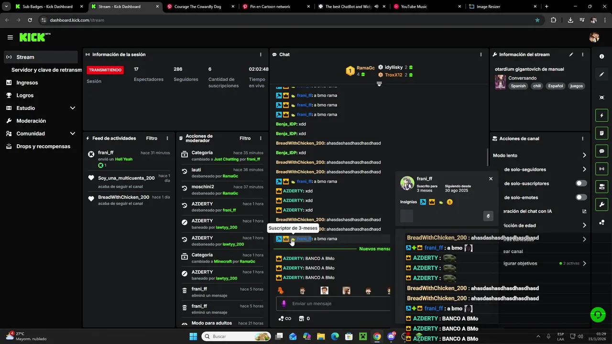Open Minecraft icon in the taskbar
Viewport: 612px width, 344px height.
click(x=363, y=336)
